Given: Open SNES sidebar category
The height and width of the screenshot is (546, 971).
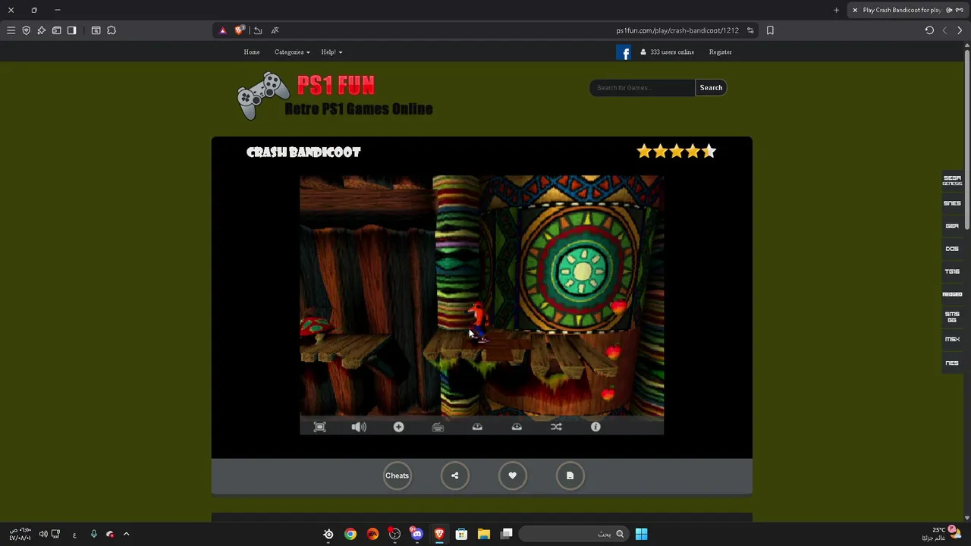Looking at the screenshot, I should pyautogui.click(x=952, y=203).
